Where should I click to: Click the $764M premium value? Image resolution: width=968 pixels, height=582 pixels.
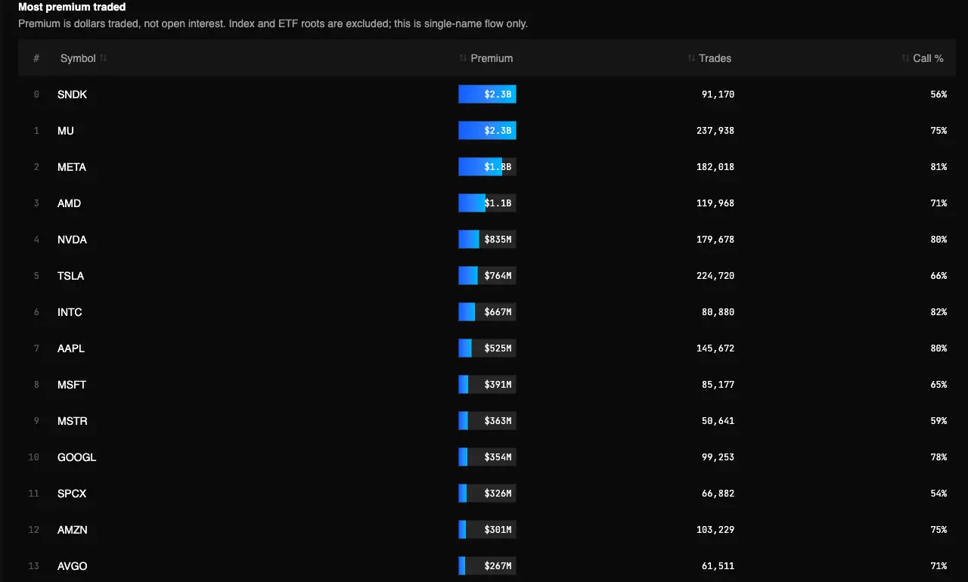tap(498, 276)
